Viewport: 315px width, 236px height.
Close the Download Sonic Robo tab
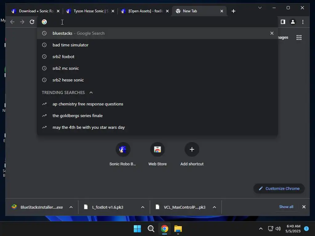pos(58,11)
